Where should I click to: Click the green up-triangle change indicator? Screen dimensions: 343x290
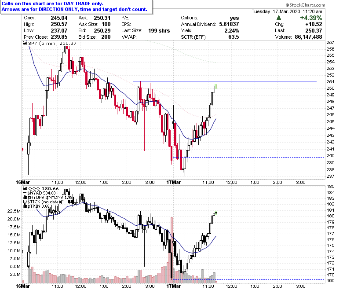tap(279, 18)
